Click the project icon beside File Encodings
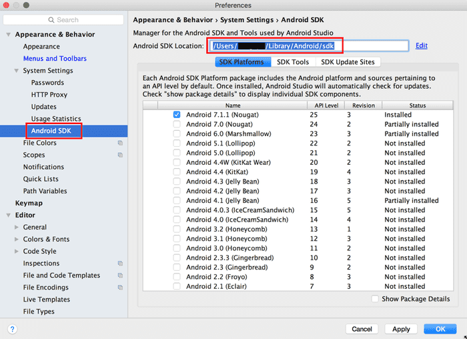This screenshot has height=339, width=467. (120, 288)
